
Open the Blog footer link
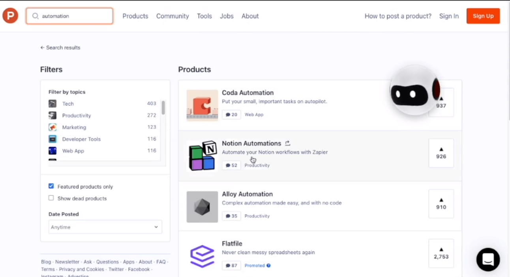(46, 262)
